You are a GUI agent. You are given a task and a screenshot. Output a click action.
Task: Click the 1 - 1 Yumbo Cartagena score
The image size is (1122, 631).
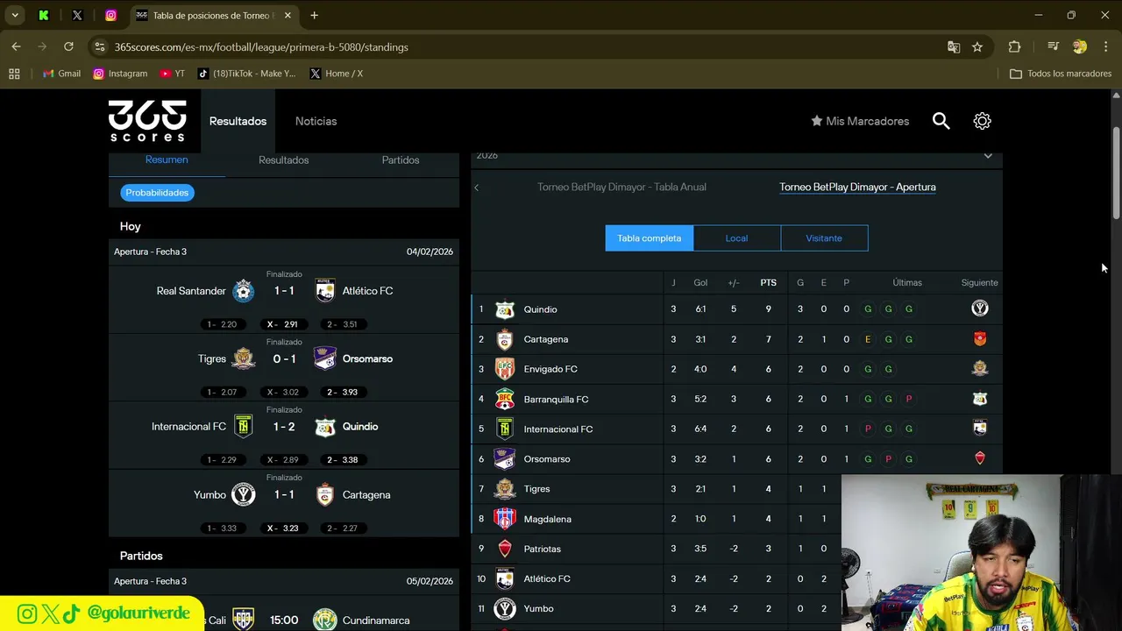(x=284, y=494)
